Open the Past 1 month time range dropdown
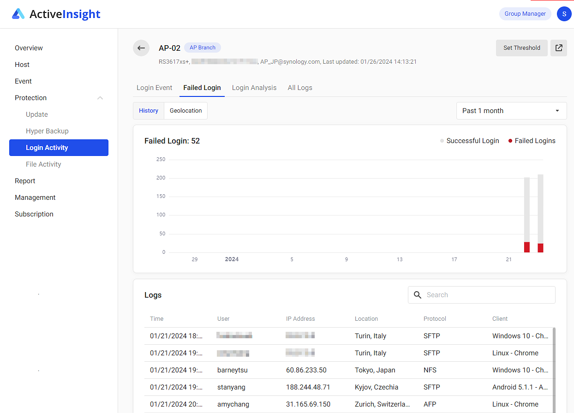Screen dimensions: 574x413 [511, 110]
